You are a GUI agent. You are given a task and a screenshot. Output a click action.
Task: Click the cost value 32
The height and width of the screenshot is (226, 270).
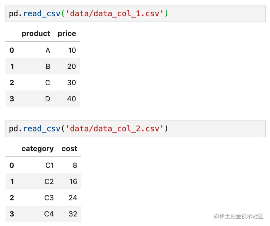tap(73, 214)
